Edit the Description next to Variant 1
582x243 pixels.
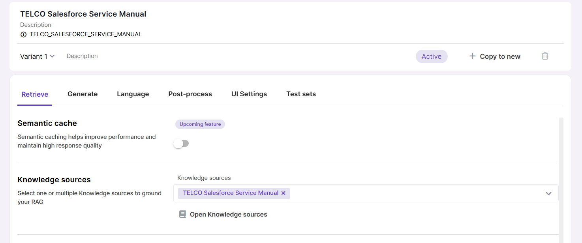82,56
